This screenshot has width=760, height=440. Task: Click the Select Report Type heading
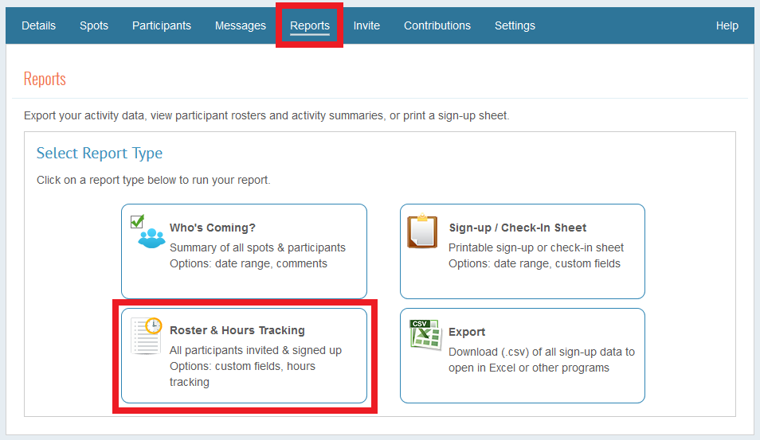100,153
